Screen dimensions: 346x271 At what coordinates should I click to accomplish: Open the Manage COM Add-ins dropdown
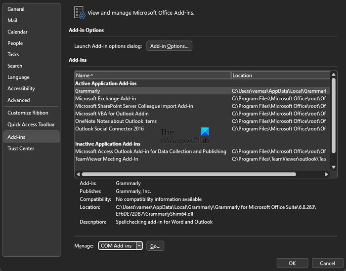(x=121, y=246)
